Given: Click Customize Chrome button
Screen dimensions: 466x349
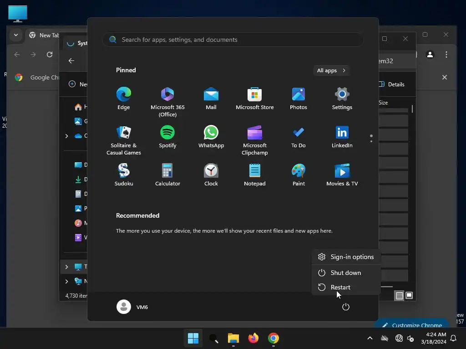Looking at the screenshot, I should coord(411,324).
